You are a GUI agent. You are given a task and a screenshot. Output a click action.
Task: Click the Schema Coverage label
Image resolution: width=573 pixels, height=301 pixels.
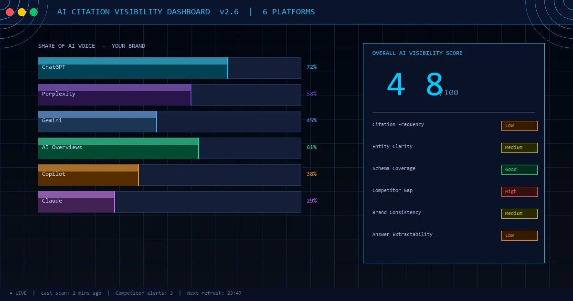pyautogui.click(x=393, y=169)
